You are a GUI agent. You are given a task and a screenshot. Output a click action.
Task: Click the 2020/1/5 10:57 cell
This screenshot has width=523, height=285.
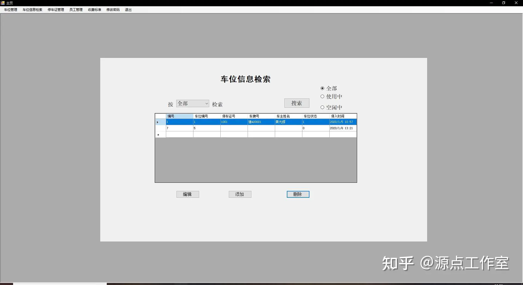[343, 122]
